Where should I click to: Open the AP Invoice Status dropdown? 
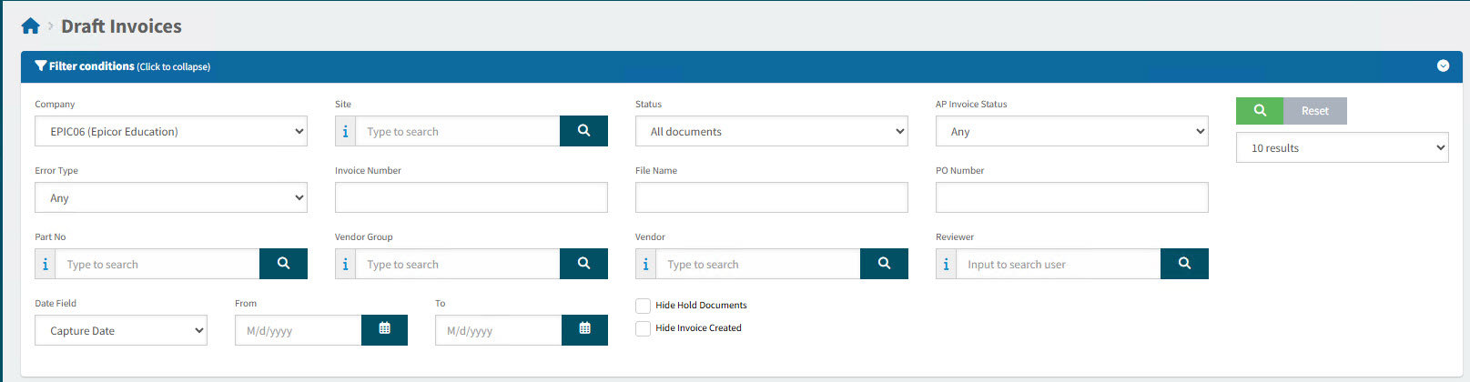[1072, 131]
